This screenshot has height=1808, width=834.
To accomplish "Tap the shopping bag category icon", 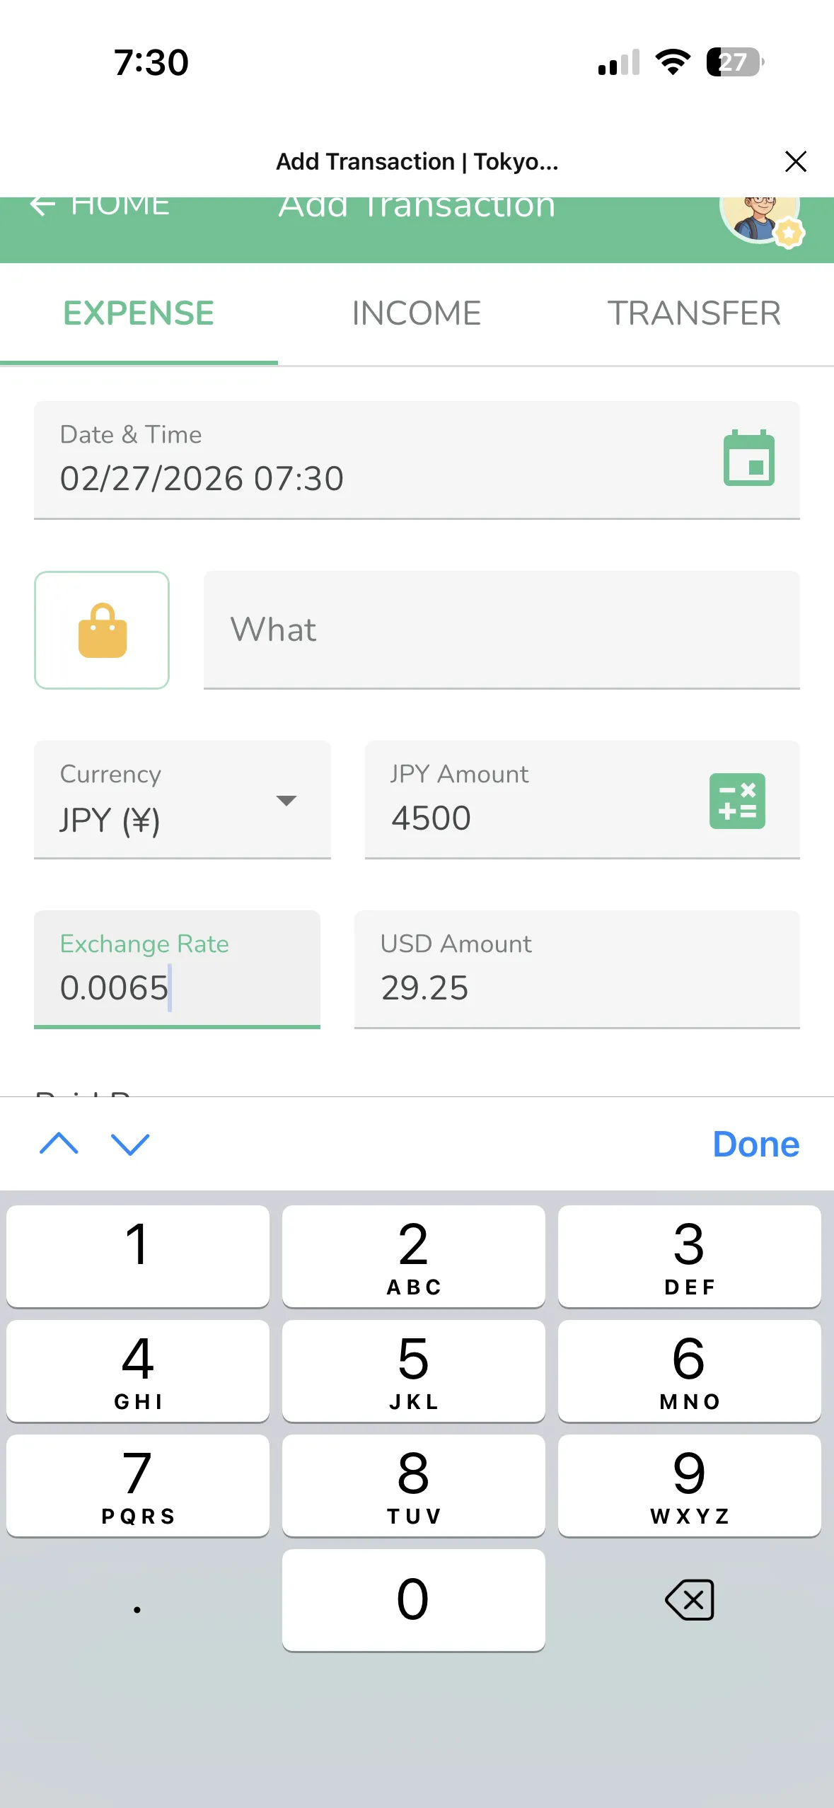I will point(102,630).
